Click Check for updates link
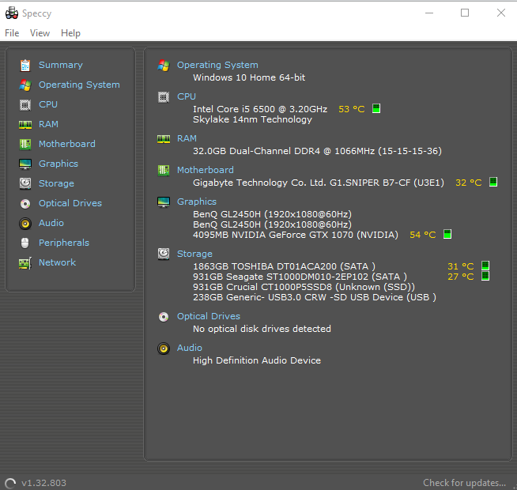Image resolution: width=517 pixels, height=490 pixels. tap(464, 483)
